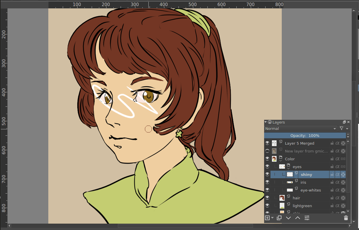This screenshot has width=359, height=230.
Task: Delete the selected layer with trash icon
Action: tap(346, 218)
